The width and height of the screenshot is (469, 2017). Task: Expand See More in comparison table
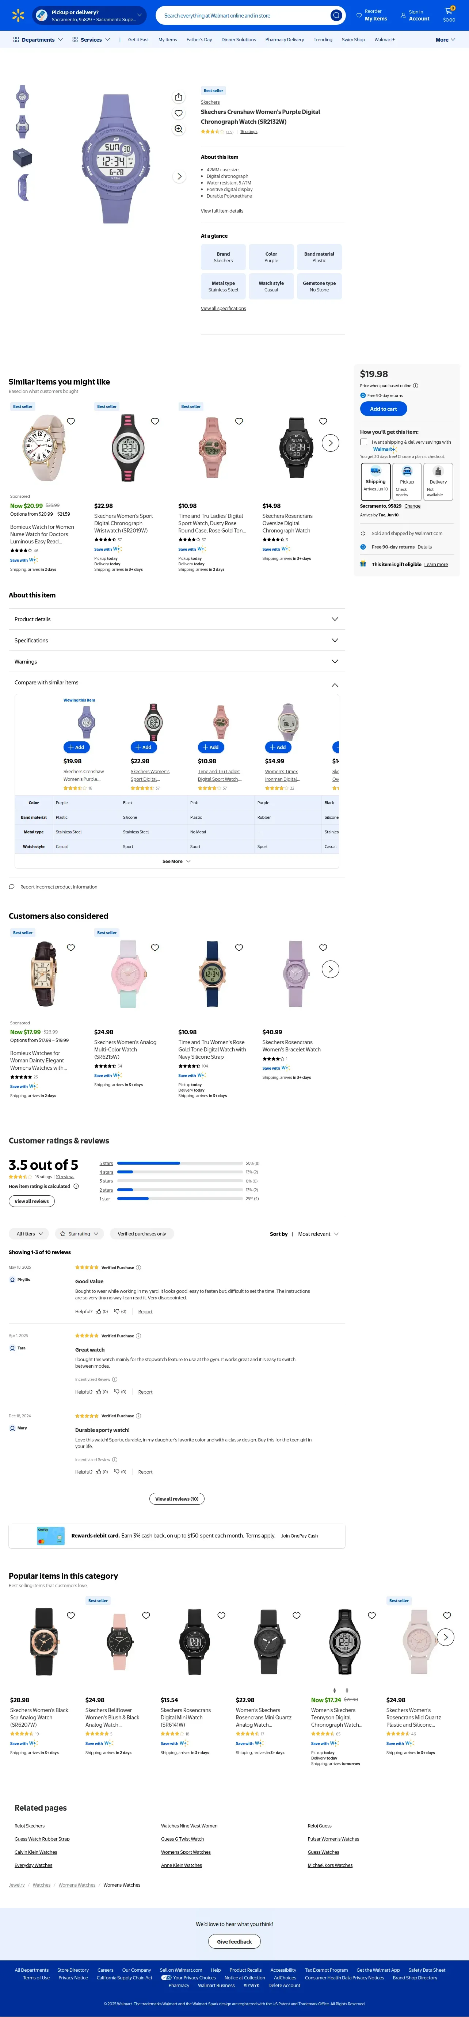(177, 861)
